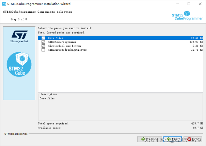Click the 'Step 5 of 8' text
The width and height of the screenshot is (206, 146).
point(19,19)
